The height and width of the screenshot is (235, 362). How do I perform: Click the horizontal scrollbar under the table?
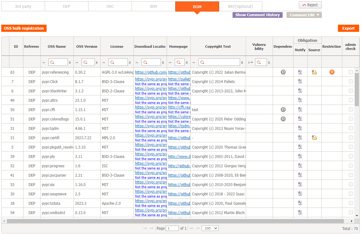point(175,221)
